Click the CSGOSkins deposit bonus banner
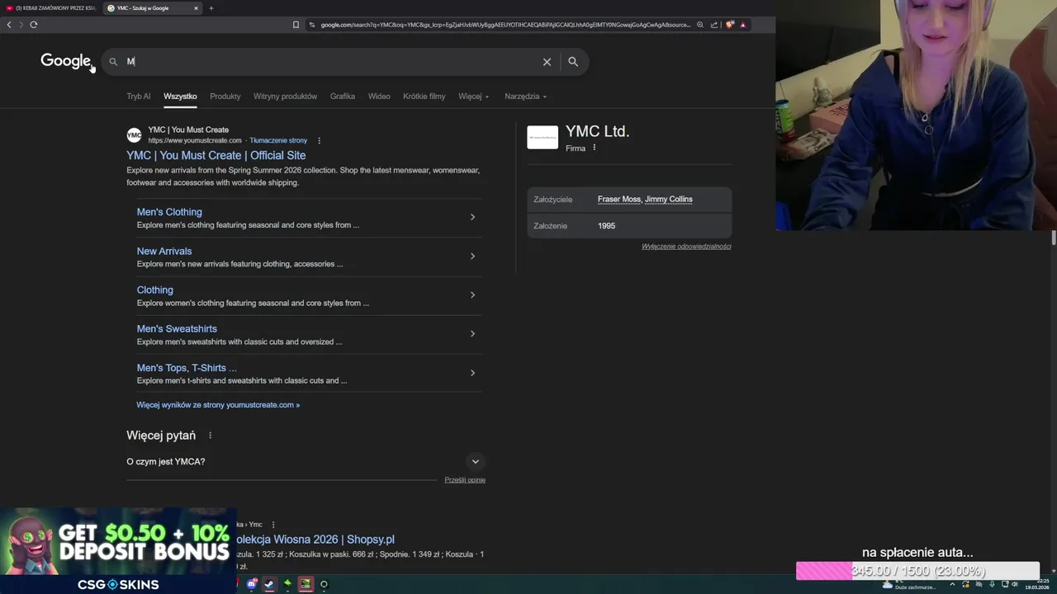The image size is (1057, 594). [118, 551]
